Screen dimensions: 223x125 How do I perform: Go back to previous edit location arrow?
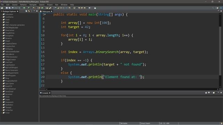tap(79, 8)
